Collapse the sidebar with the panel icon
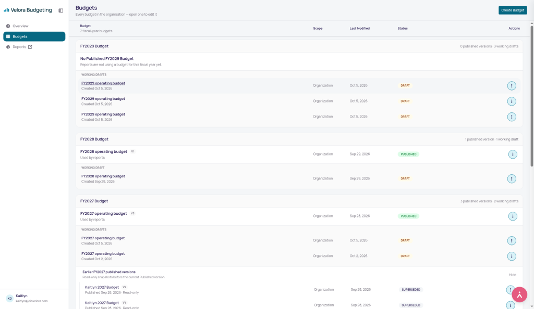 (x=61, y=10)
